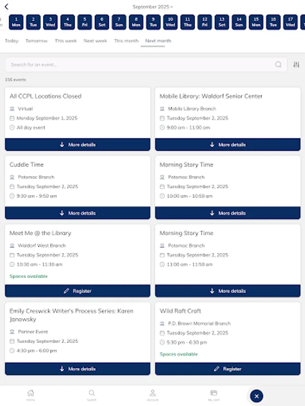The height and width of the screenshot is (406, 305).
Task: Select the Tomorrow filter option
Action: (36, 41)
